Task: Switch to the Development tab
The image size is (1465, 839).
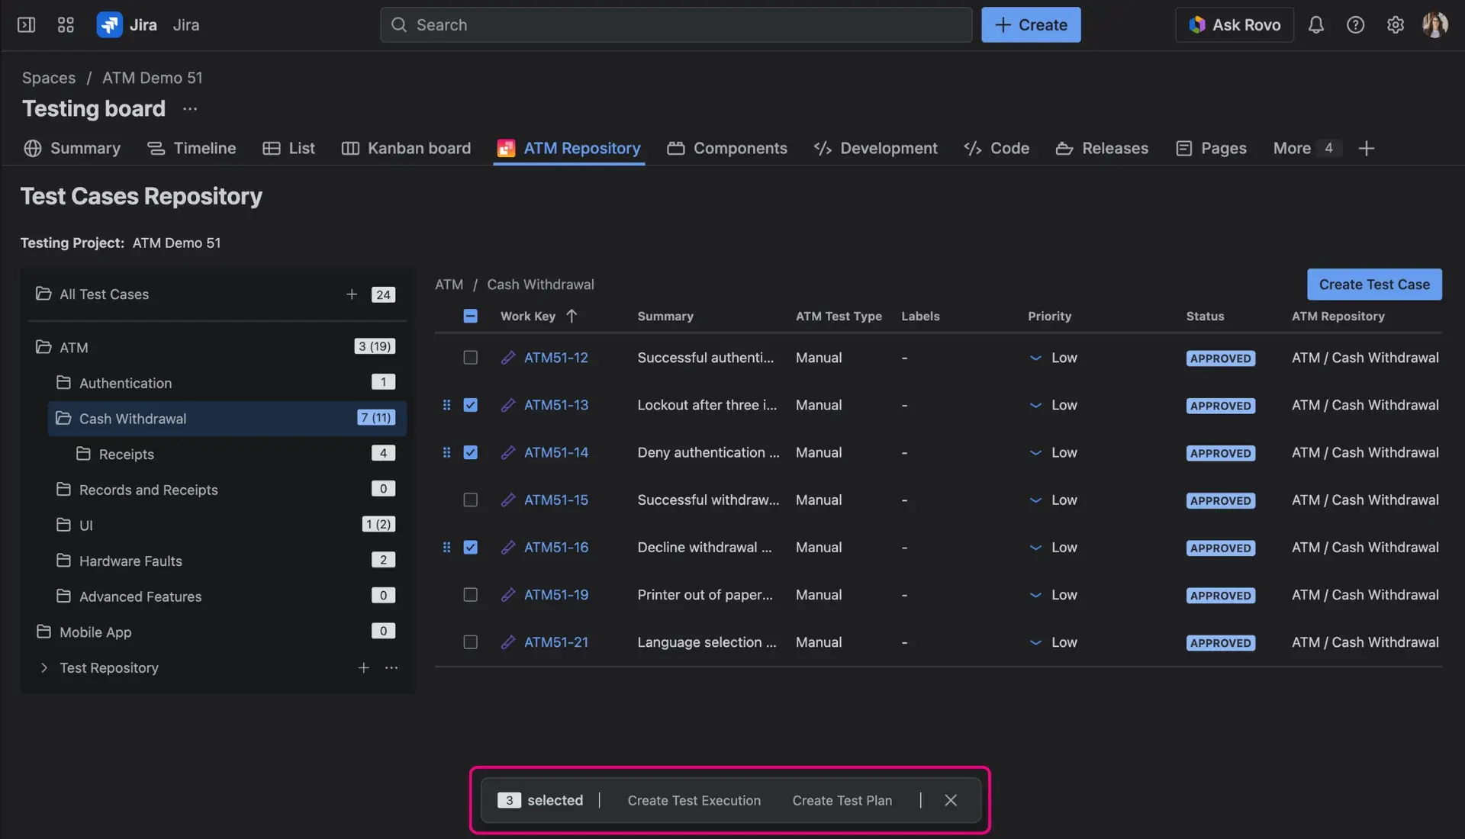Action: [x=876, y=148]
